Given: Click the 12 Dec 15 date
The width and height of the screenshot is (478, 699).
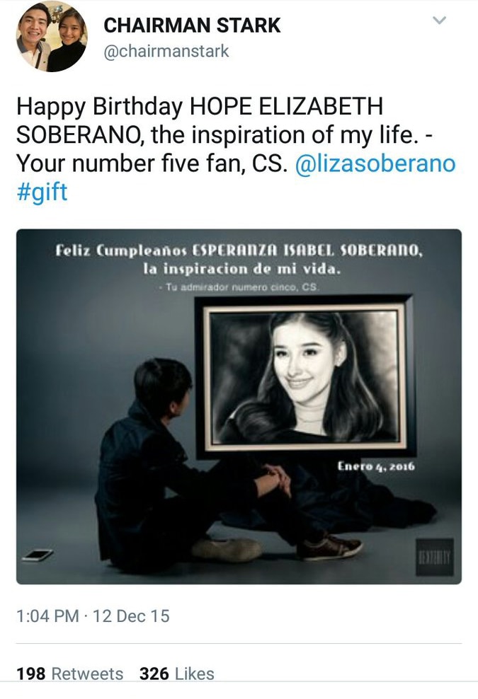Looking at the screenshot, I should tap(131, 616).
